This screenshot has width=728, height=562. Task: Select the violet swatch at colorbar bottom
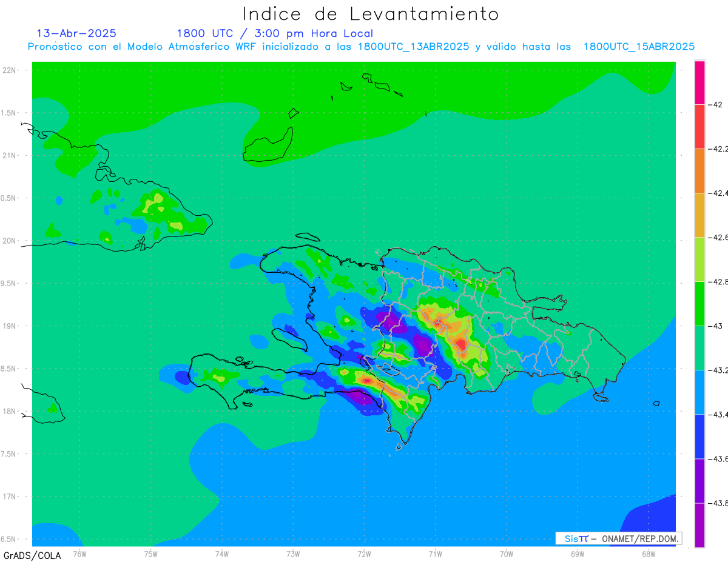click(x=699, y=525)
